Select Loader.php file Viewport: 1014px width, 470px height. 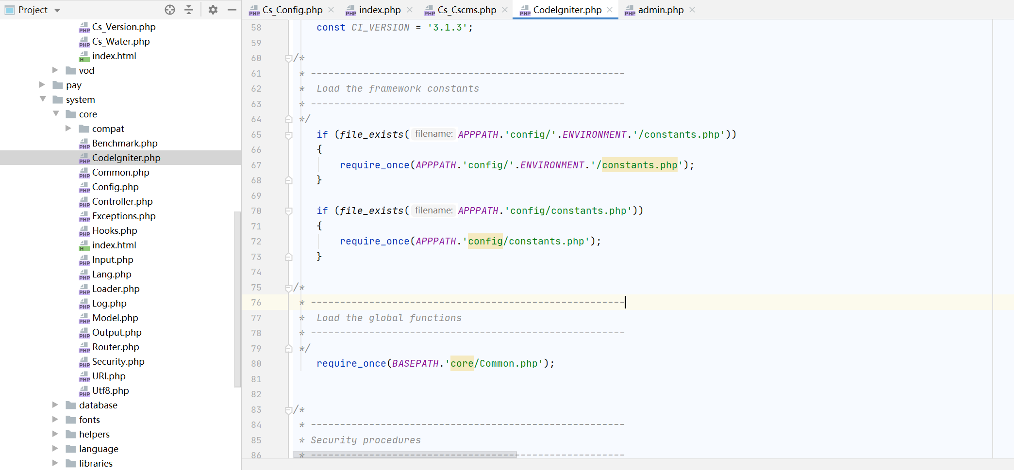click(x=116, y=289)
